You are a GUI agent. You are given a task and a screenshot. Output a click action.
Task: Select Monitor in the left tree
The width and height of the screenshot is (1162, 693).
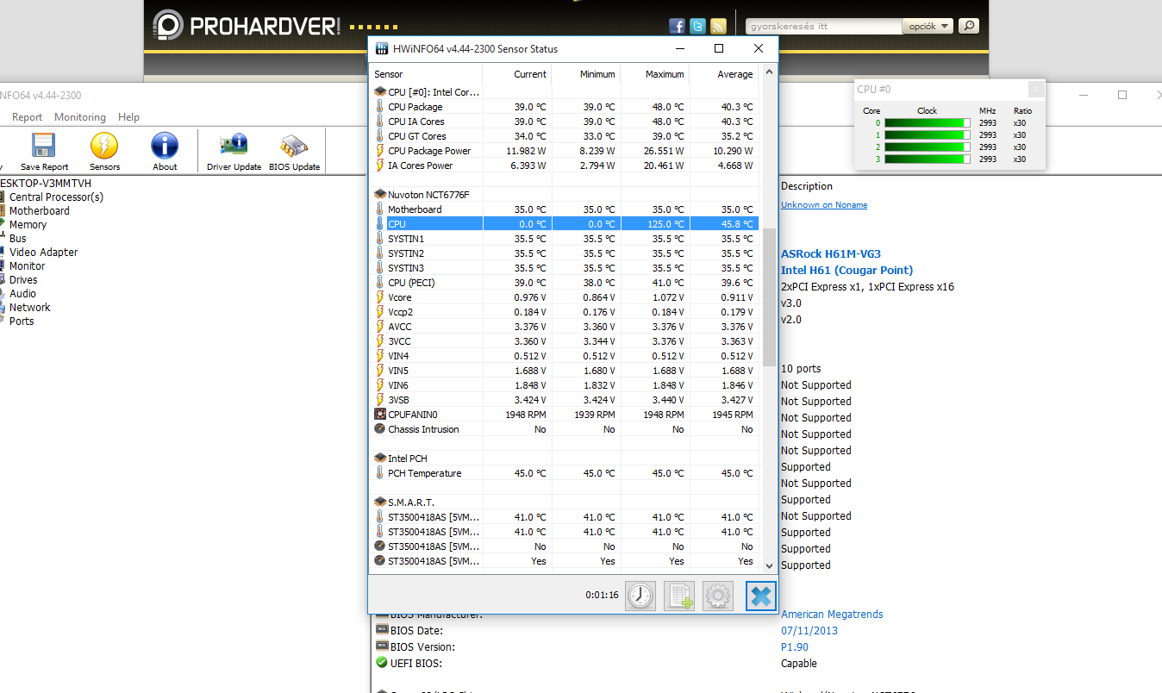coord(27,266)
